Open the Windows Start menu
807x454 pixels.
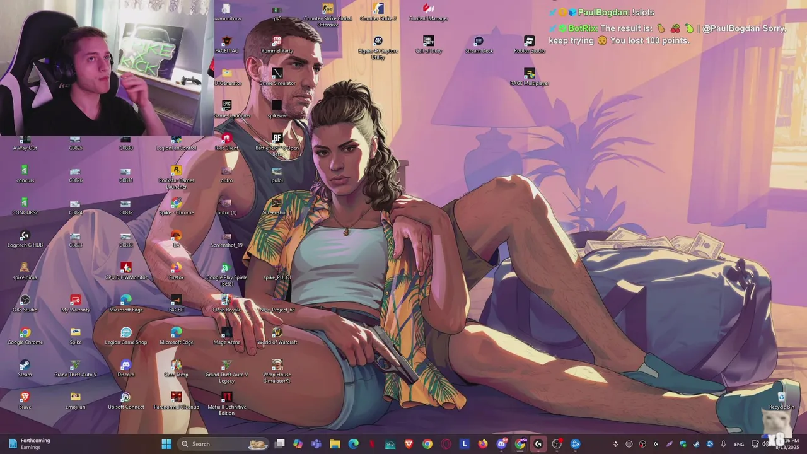click(x=166, y=444)
